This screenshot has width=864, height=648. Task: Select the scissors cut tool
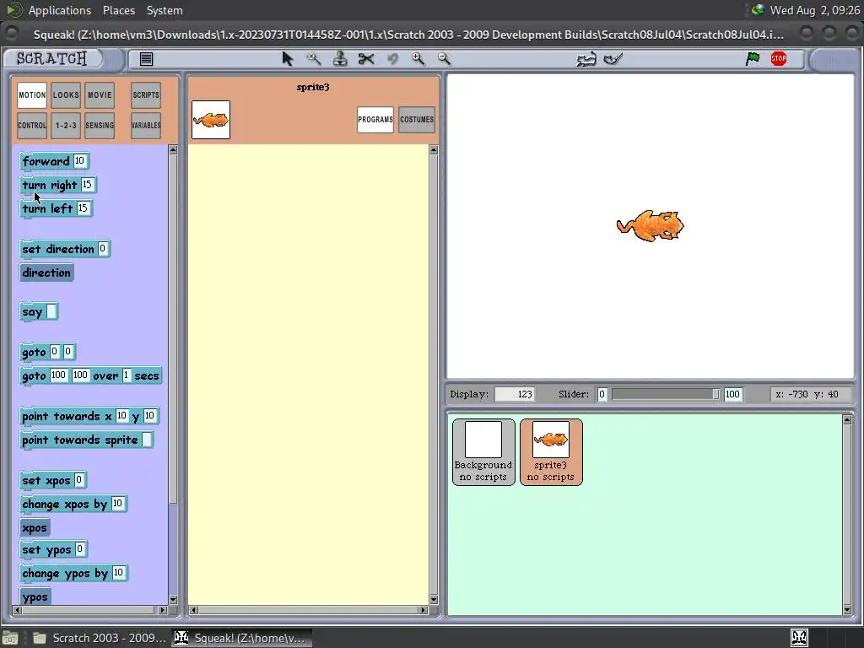pos(366,59)
